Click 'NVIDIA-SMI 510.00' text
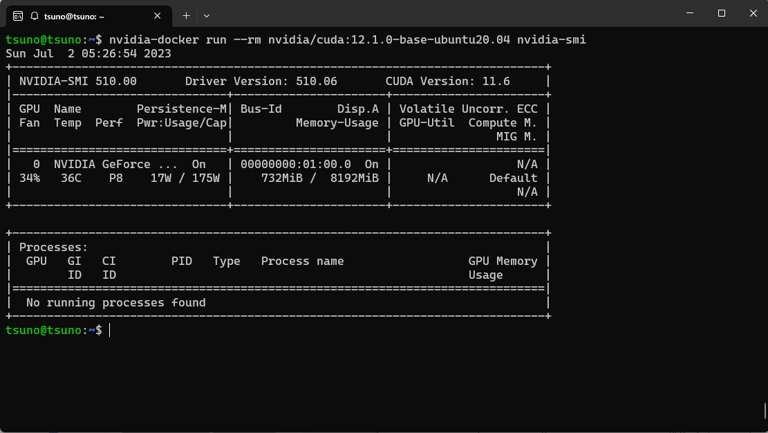This screenshot has height=433, width=768. pos(78,82)
